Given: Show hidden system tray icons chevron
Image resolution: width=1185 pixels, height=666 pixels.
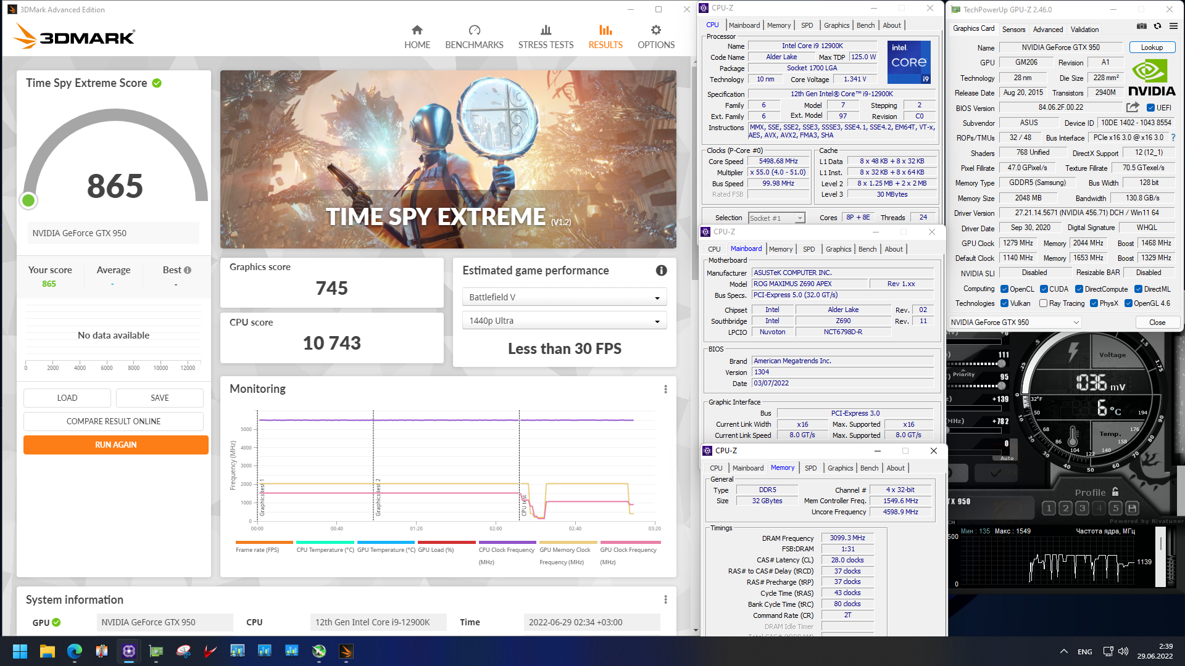Looking at the screenshot, I should (1063, 651).
